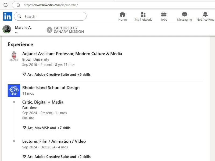Open My Network people icon
Screen dimensions: 215x161
143,14
